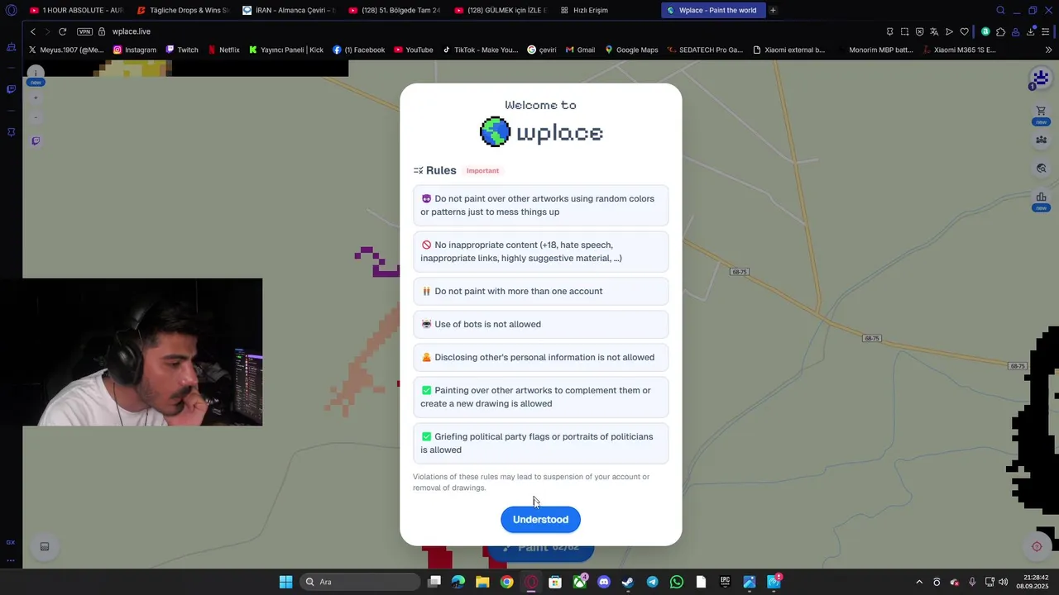Open Epic Games launcher from the taskbar
Screen dimensions: 1059x595
pos(725,582)
